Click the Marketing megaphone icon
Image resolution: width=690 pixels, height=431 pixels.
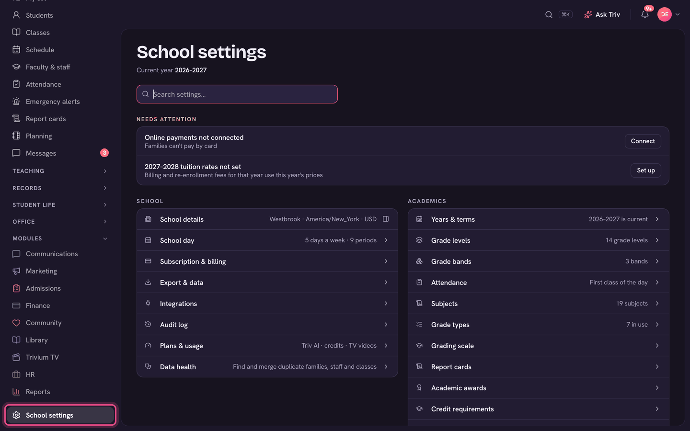coord(16,271)
